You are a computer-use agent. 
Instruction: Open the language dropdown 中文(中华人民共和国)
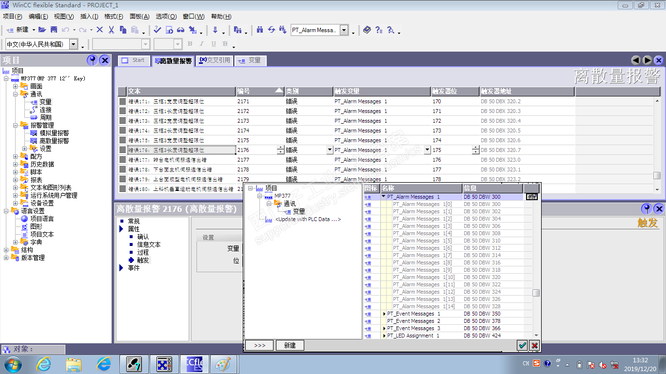(x=73, y=44)
